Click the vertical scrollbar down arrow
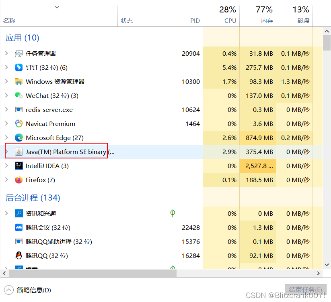The image size is (331, 302). click(x=326, y=265)
